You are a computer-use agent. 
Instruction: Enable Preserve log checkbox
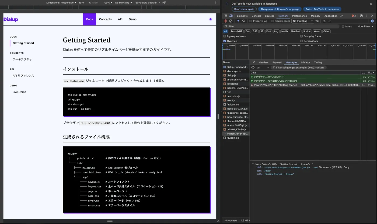(x=251, y=21)
